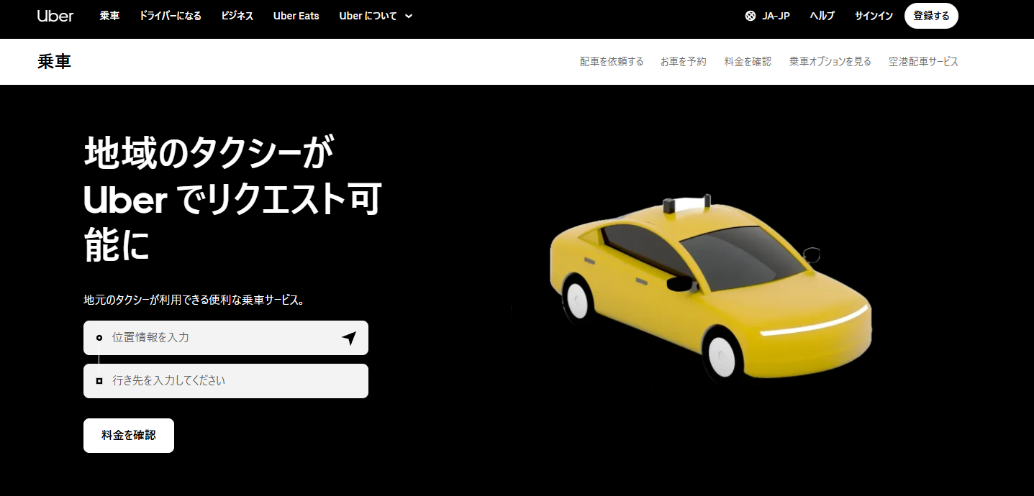Switch to the 配車を依頼する tab
Viewport: 1034px width, 496px height.
pos(612,62)
